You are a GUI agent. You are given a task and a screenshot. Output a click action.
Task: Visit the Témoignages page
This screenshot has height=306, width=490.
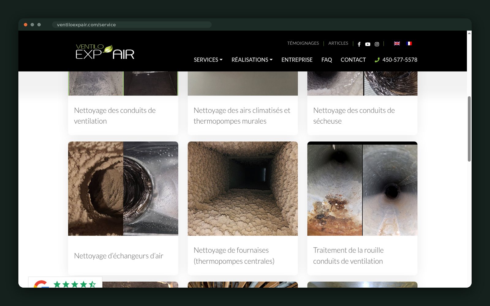[303, 43]
